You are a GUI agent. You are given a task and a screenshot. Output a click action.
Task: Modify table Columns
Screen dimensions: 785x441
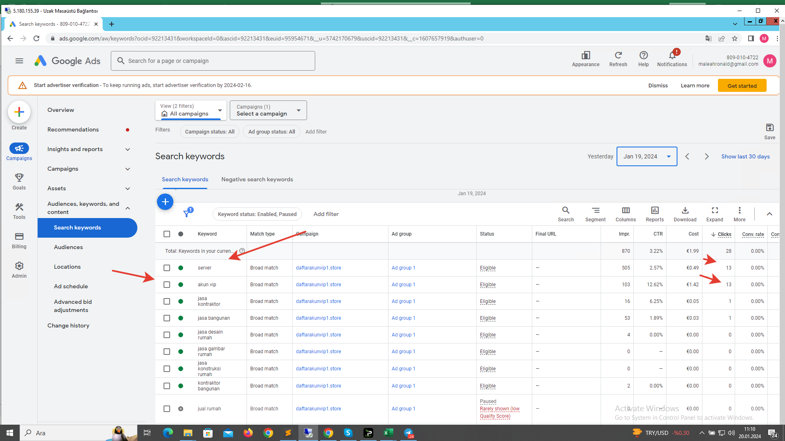pyautogui.click(x=626, y=214)
